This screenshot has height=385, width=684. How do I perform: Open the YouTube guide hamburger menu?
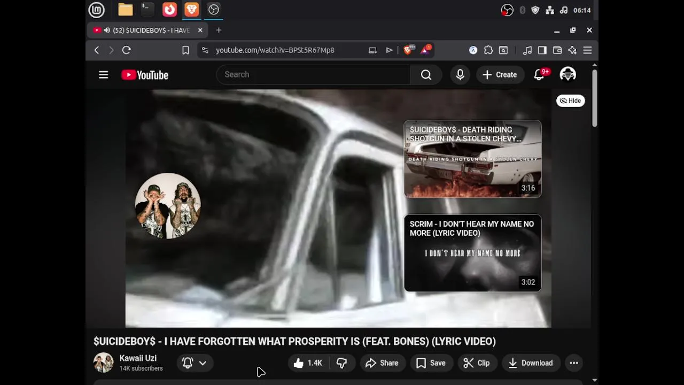pyautogui.click(x=104, y=75)
